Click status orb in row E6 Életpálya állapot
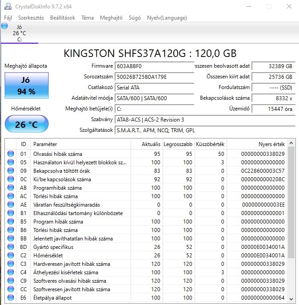Viewport: 299px width, 305px height. 11,297
